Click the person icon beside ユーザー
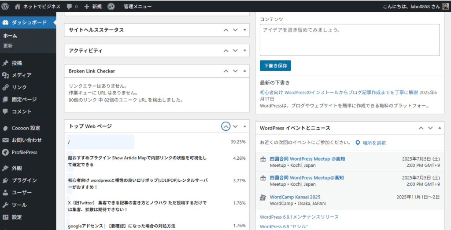Screen dimensions: 451x230 click(x=5, y=192)
